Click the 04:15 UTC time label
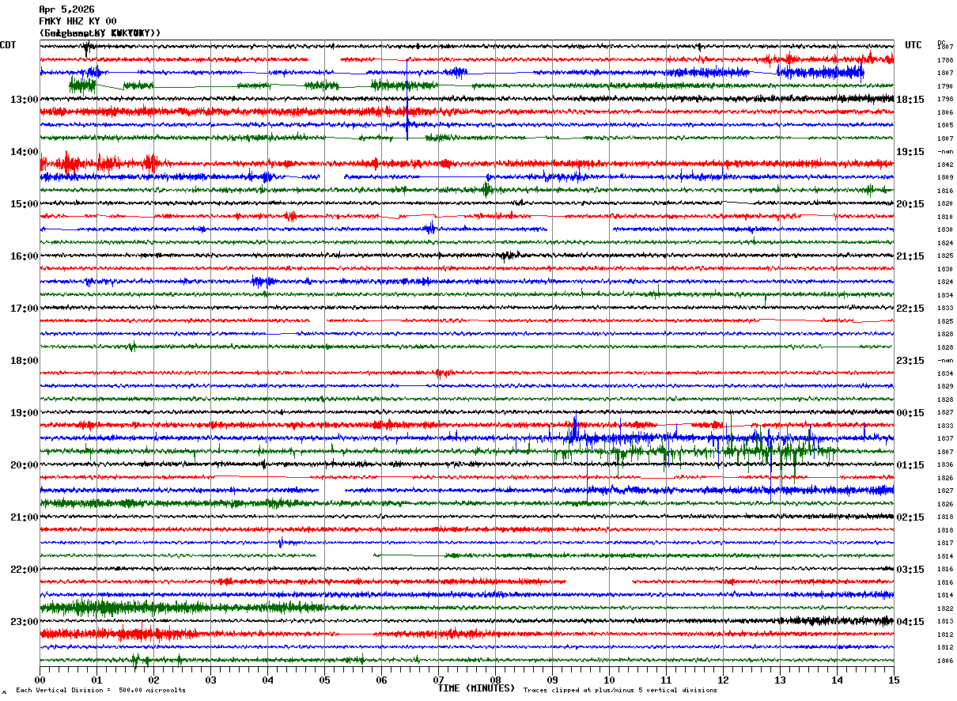 (x=910, y=621)
